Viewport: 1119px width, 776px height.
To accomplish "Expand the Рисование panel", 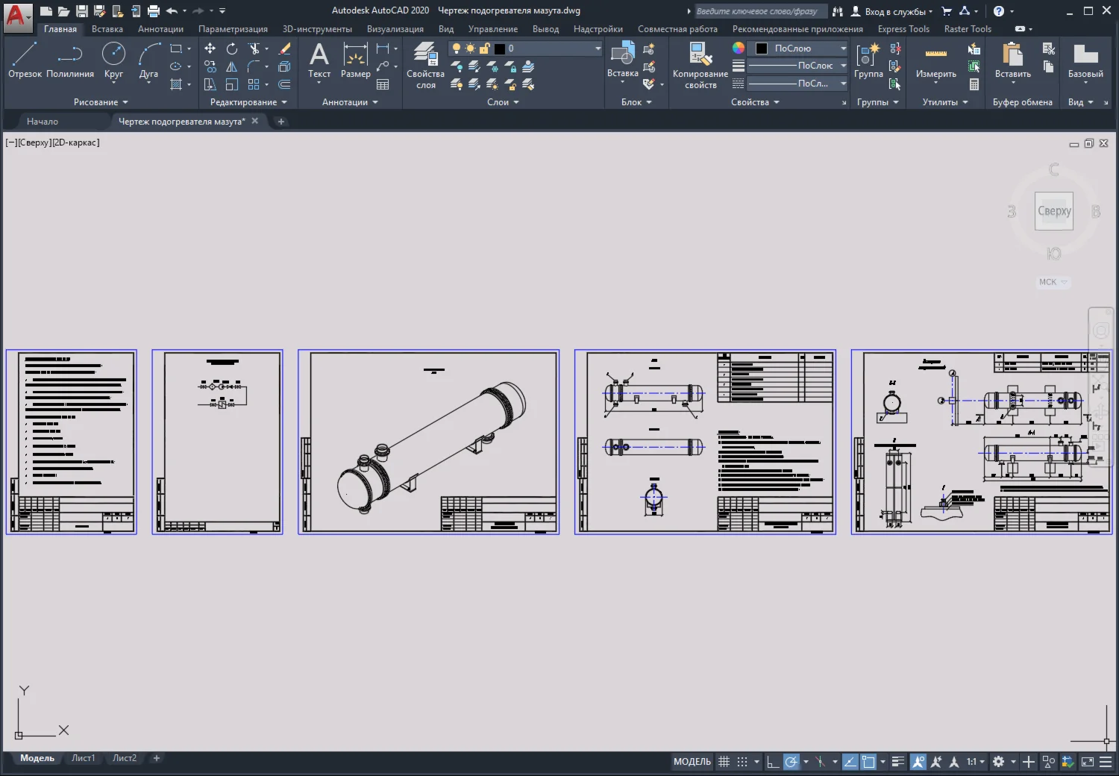I will click(x=101, y=102).
